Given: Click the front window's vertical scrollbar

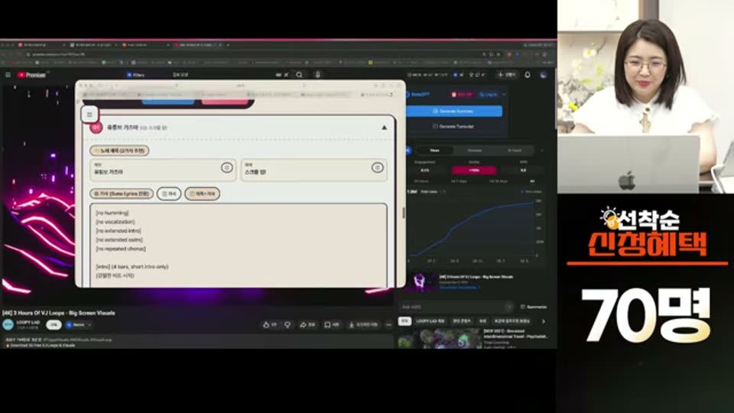Looking at the screenshot, I should [x=404, y=212].
